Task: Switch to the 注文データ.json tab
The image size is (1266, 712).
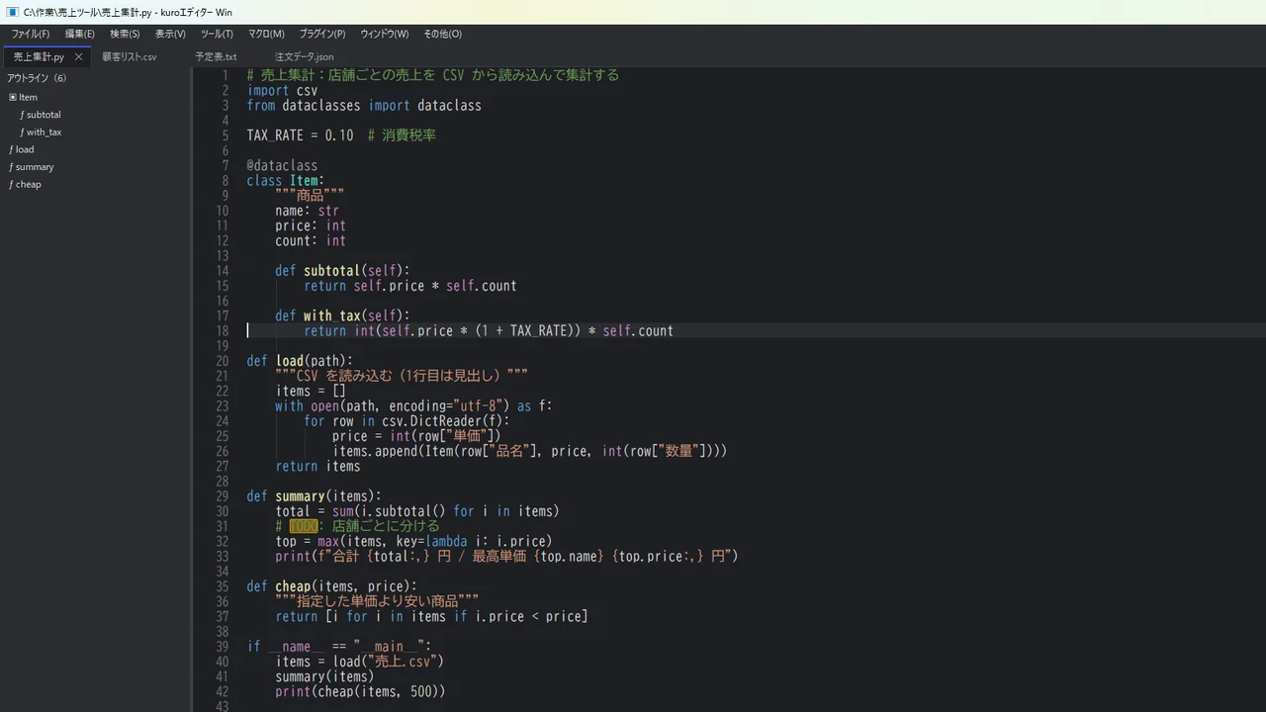Action: 304,57
